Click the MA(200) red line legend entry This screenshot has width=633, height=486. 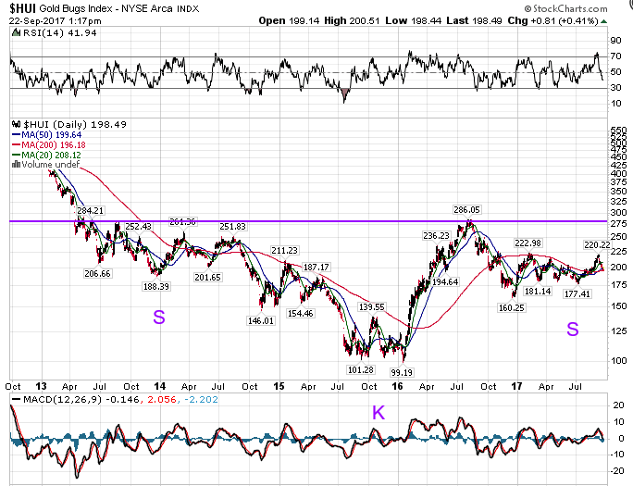pyautogui.click(x=37, y=144)
